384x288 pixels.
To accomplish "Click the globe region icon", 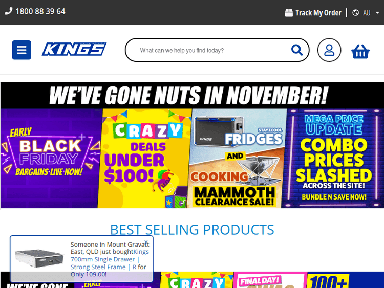I will pos(356,13).
